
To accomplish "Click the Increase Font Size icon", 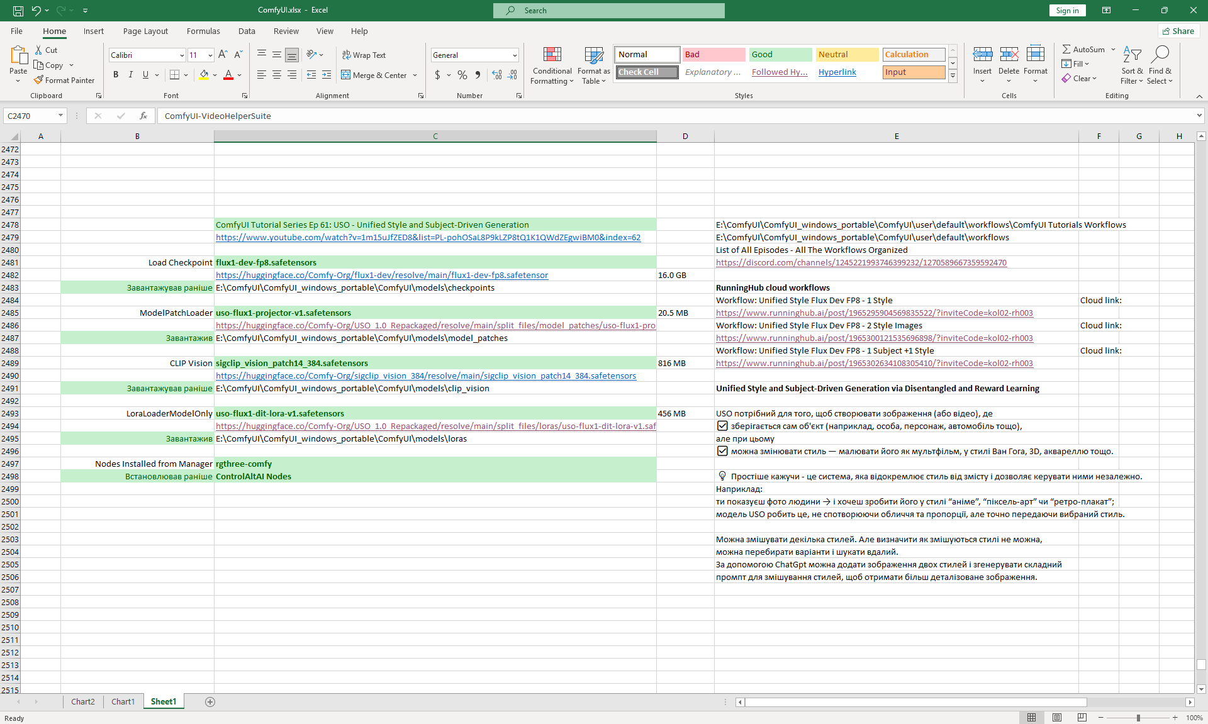I will tap(223, 55).
